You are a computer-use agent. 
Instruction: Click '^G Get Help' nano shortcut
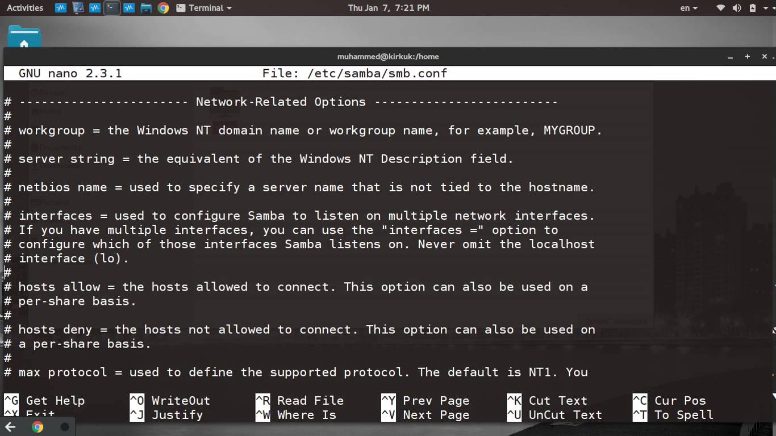click(44, 401)
